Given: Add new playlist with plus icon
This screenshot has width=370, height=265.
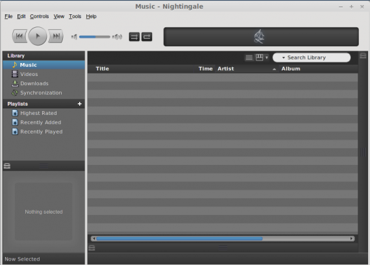Looking at the screenshot, I should (x=80, y=104).
